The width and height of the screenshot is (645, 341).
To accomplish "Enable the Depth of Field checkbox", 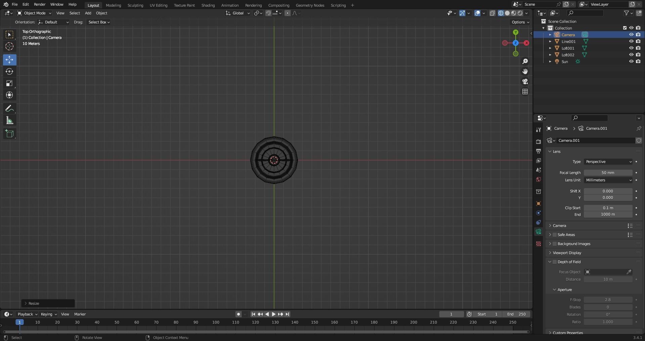I will tap(555, 262).
